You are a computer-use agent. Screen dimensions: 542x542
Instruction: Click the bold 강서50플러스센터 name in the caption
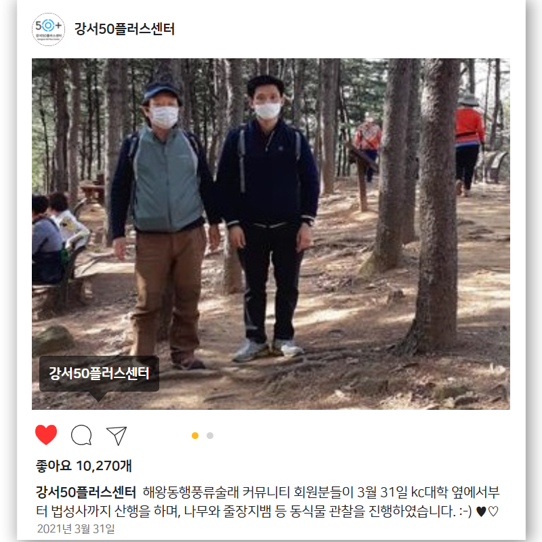(x=86, y=492)
